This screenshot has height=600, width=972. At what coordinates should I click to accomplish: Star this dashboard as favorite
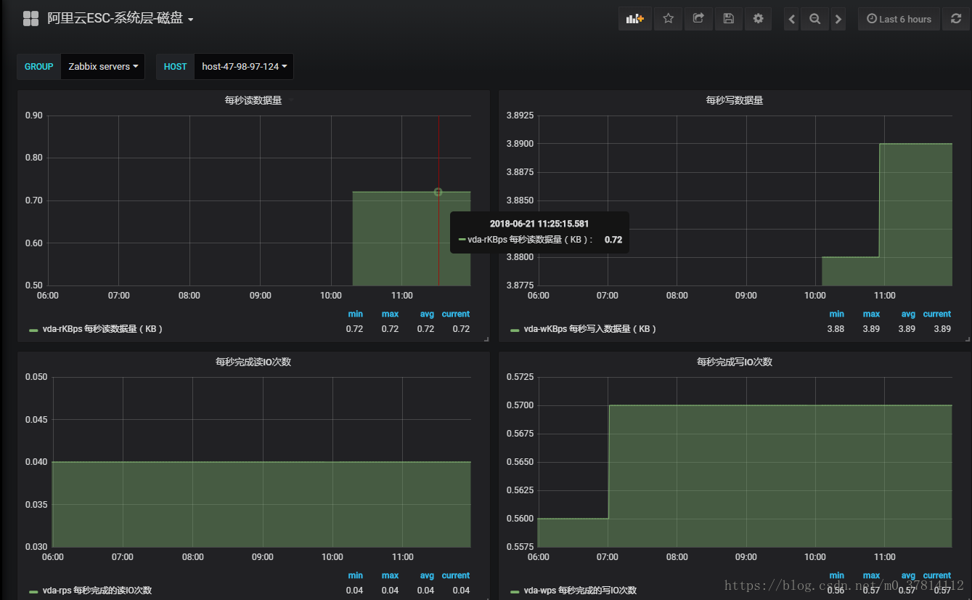coord(668,19)
